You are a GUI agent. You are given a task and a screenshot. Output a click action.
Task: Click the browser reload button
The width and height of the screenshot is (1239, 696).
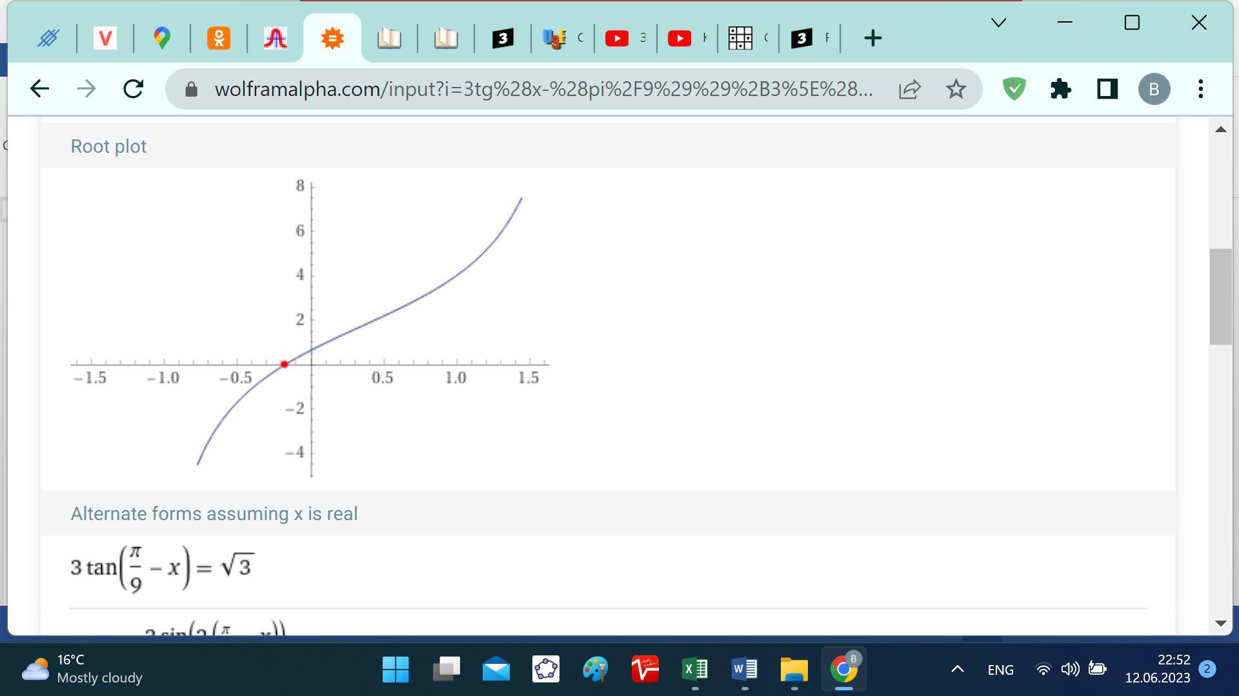[x=133, y=89]
